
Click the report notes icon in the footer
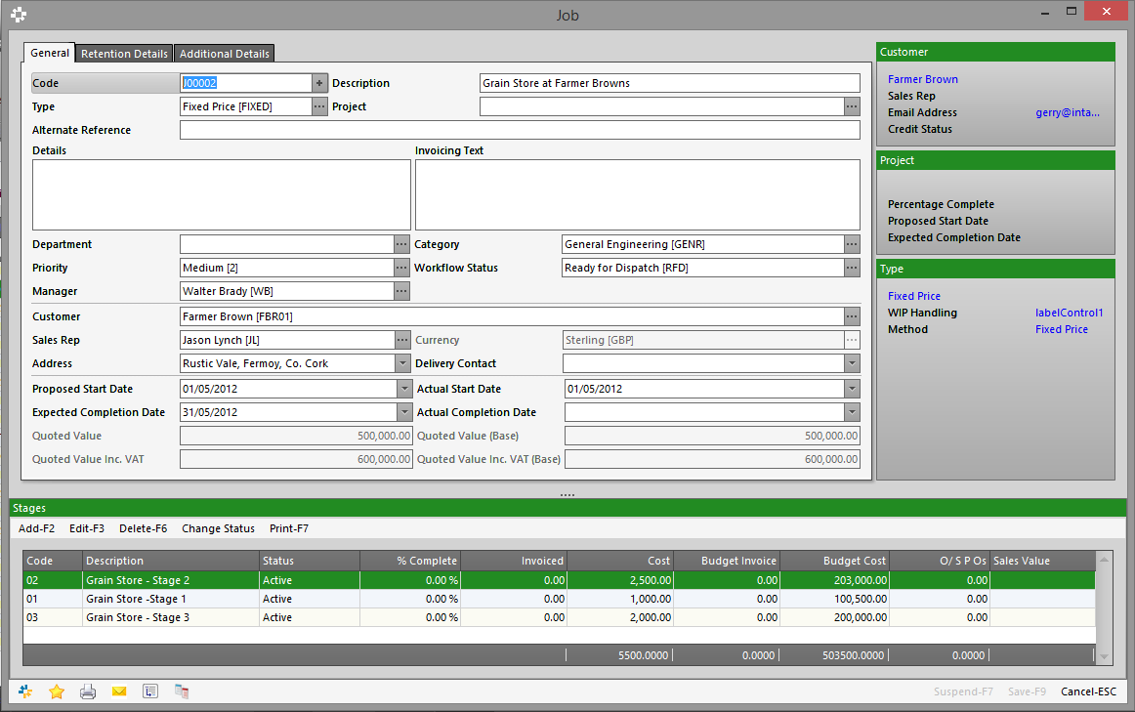pyautogui.click(x=149, y=691)
